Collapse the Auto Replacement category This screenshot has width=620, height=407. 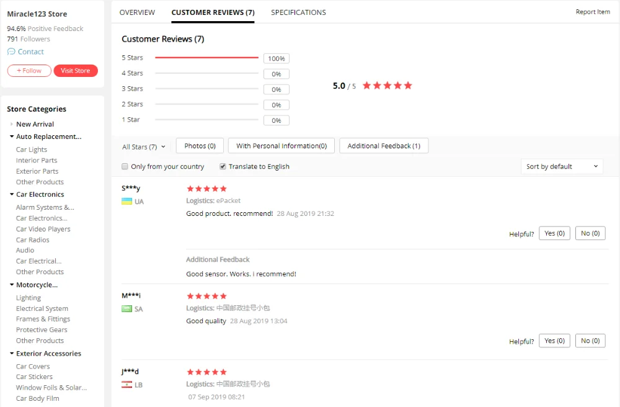[12, 136]
